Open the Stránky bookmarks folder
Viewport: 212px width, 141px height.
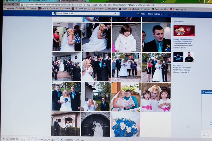[20, 8]
